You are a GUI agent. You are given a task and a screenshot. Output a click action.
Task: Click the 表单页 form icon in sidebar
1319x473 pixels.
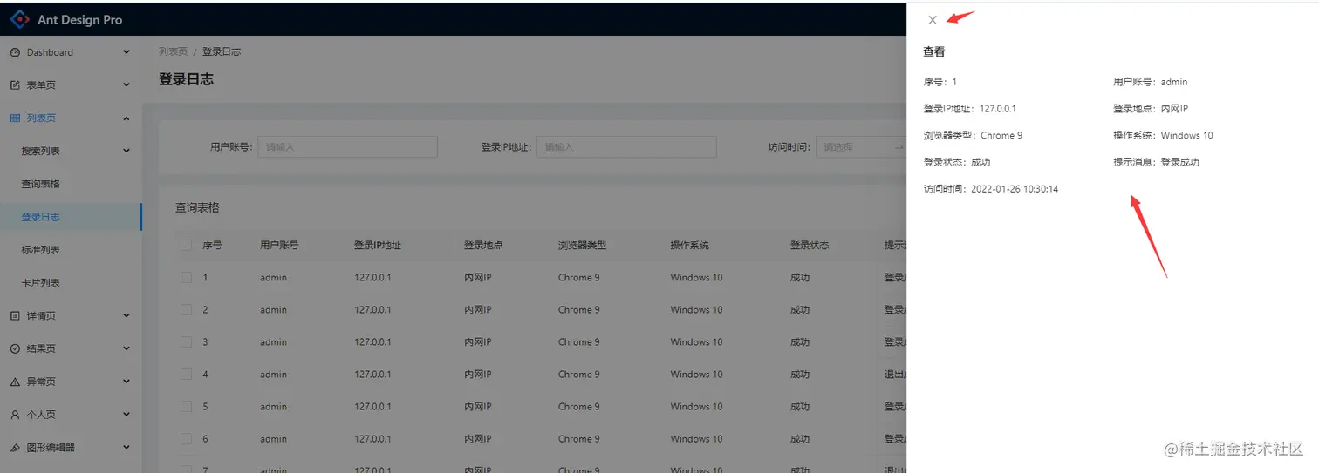[x=15, y=85]
